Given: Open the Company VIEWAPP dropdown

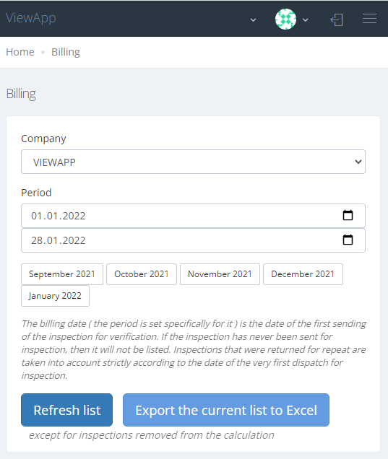Looking at the screenshot, I should point(193,162).
